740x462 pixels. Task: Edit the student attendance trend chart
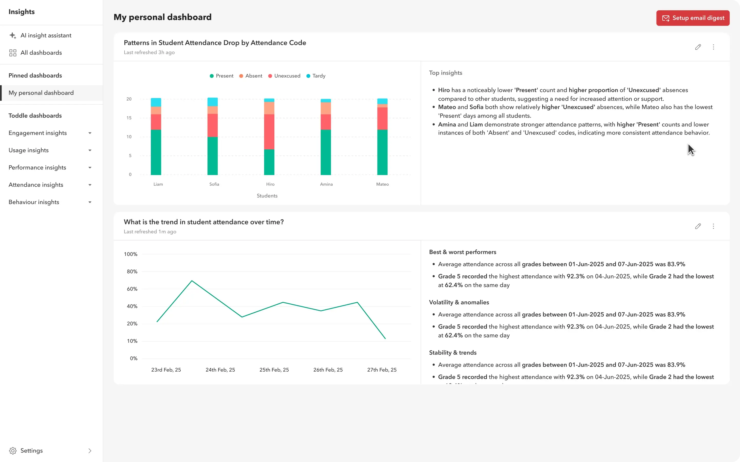coord(698,226)
